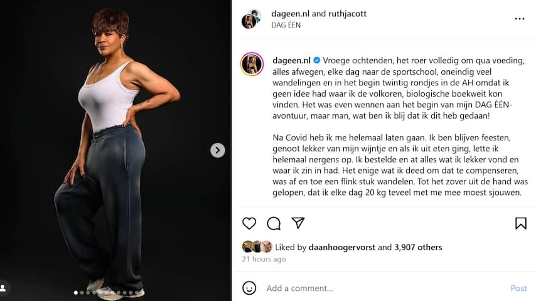
Task: Like the post with the heart icon
Action: pos(249,223)
